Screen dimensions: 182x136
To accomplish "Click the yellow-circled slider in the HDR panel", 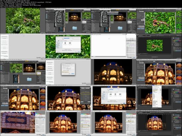I will coord(86,94).
